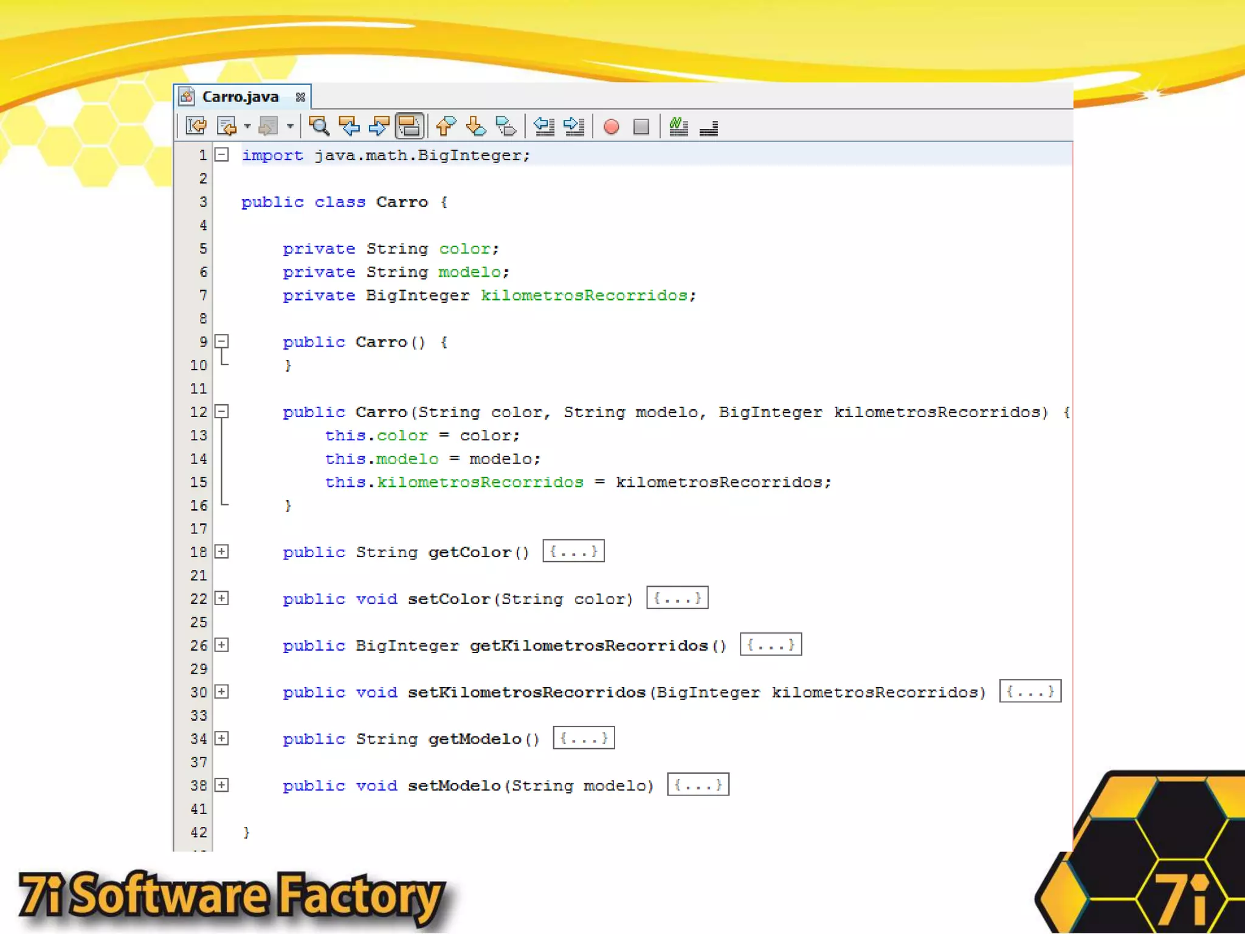Click folded {...} box of setColor method

[x=677, y=598]
